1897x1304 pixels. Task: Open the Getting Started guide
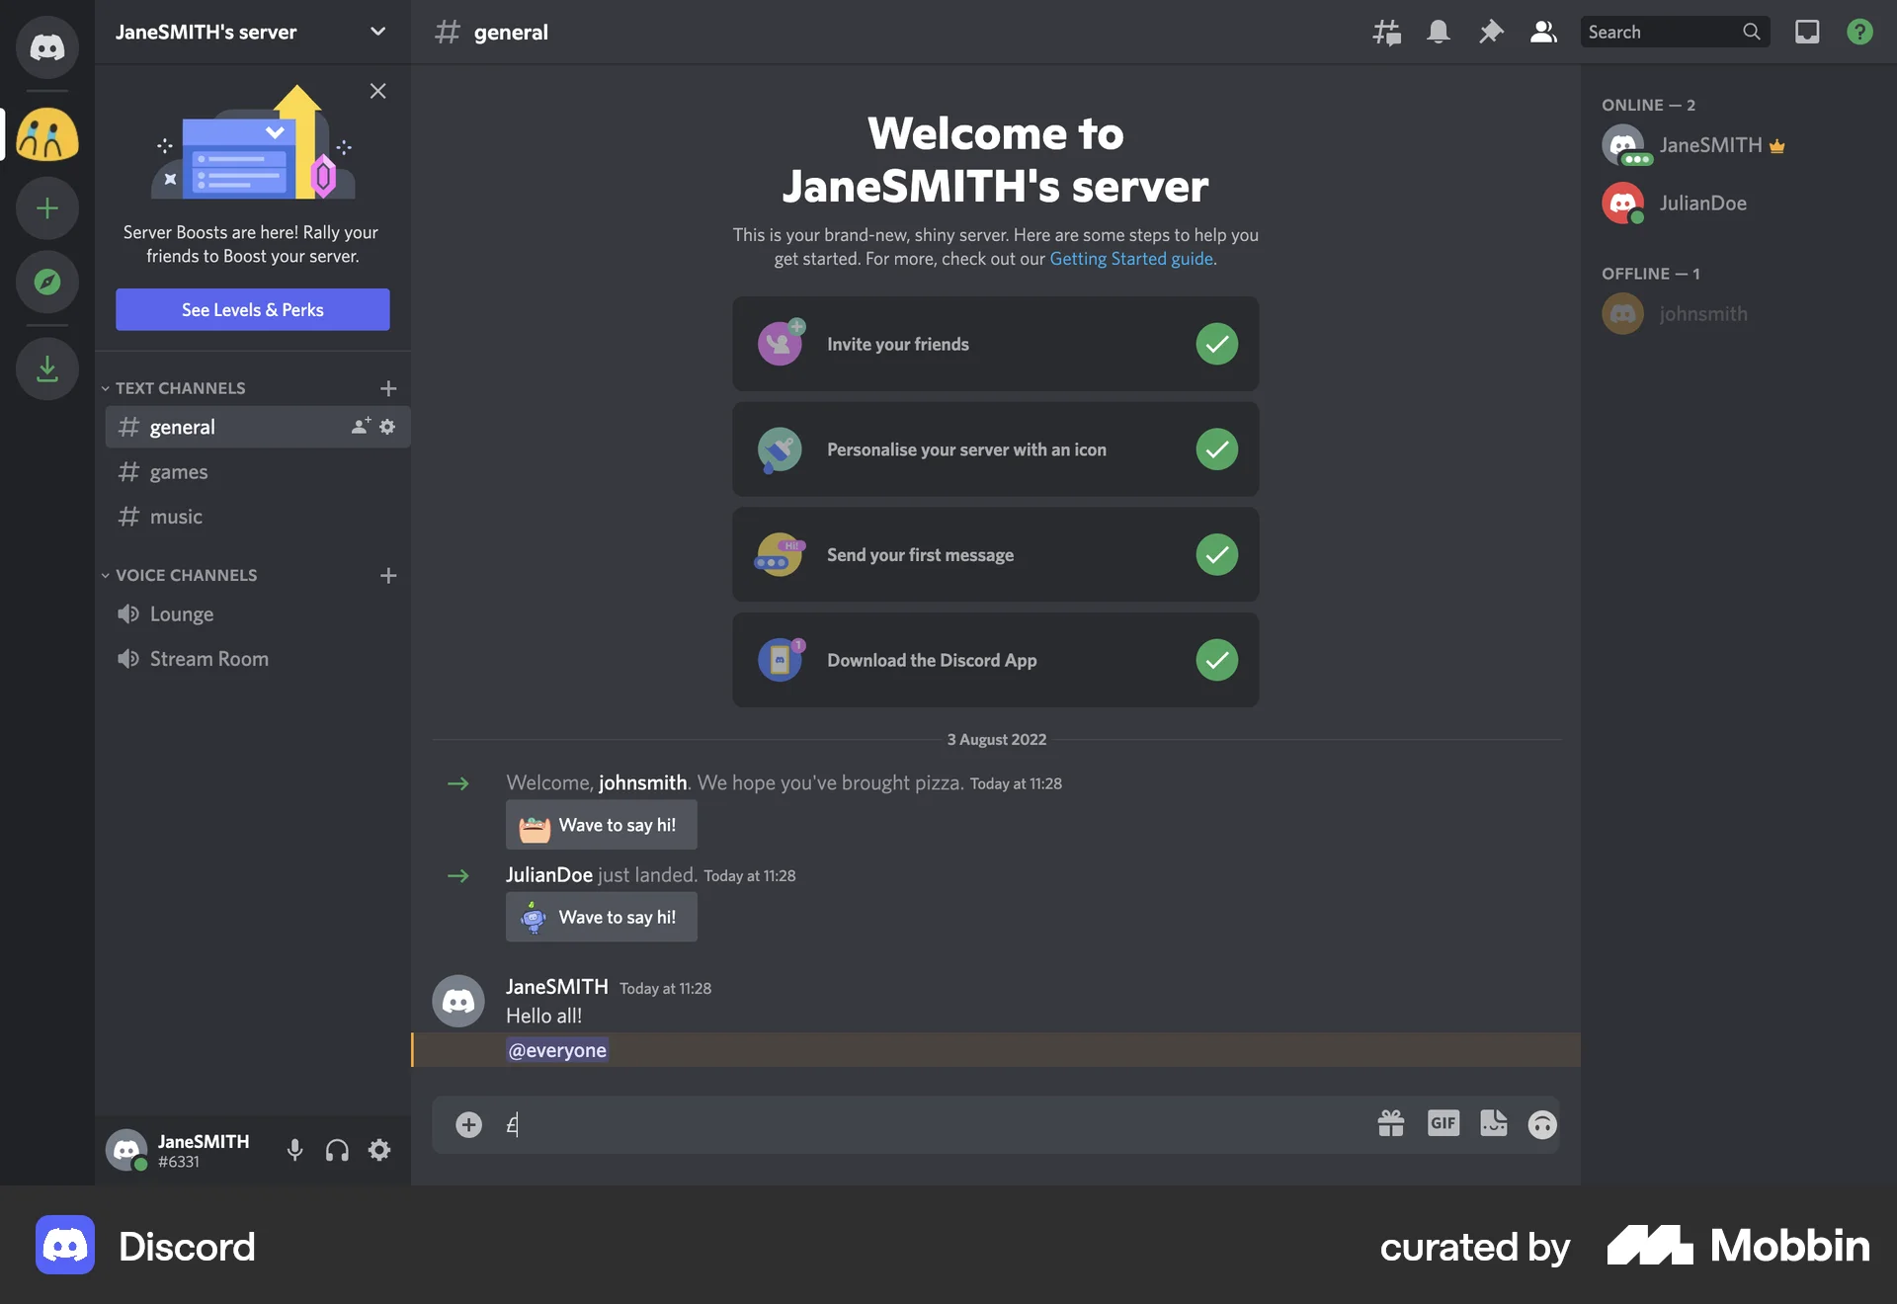[1130, 259]
